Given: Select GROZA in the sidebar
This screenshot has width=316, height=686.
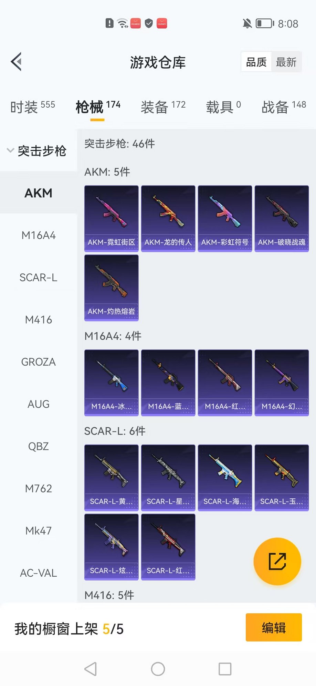Looking at the screenshot, I should click(39, 362).
